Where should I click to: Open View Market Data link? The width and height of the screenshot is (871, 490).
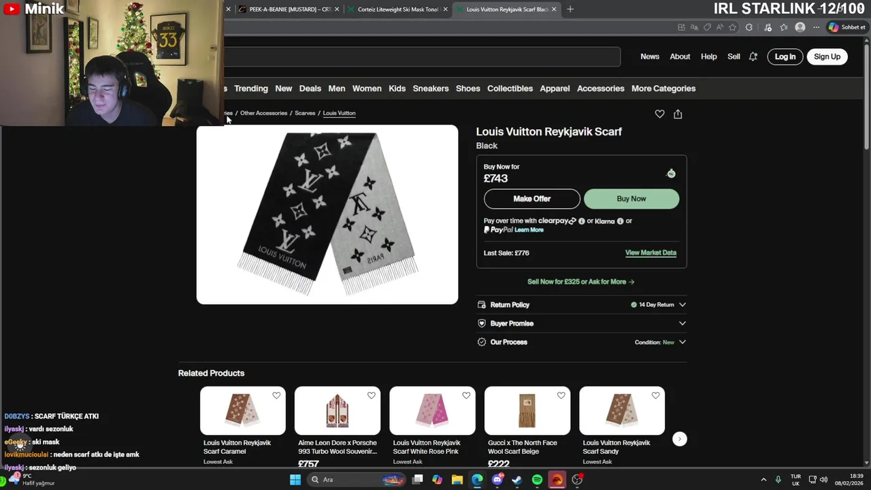coord(651,252)
